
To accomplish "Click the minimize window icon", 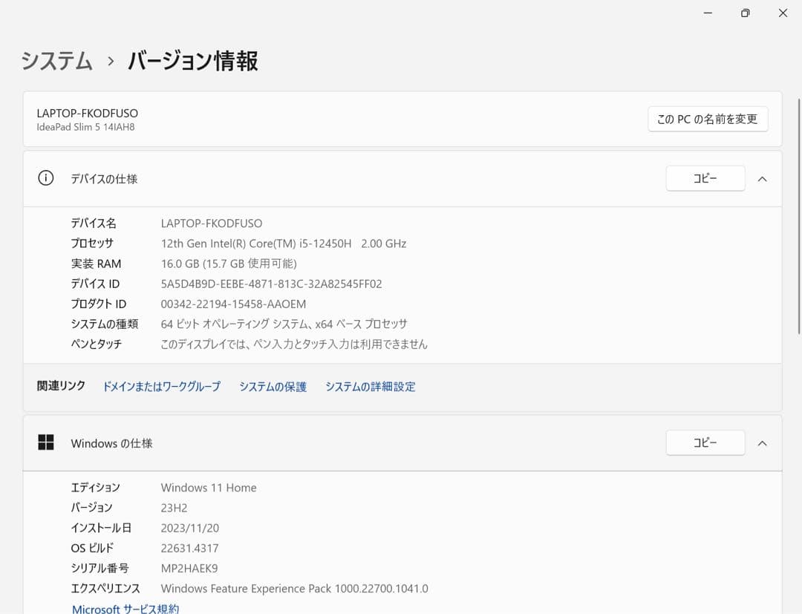I will click(706, 13).
